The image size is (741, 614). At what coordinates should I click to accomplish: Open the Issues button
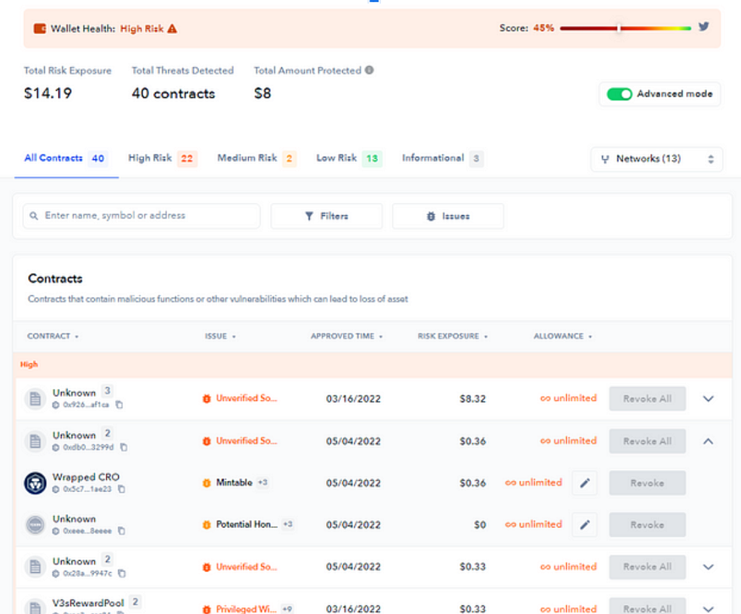click(447, 216)
